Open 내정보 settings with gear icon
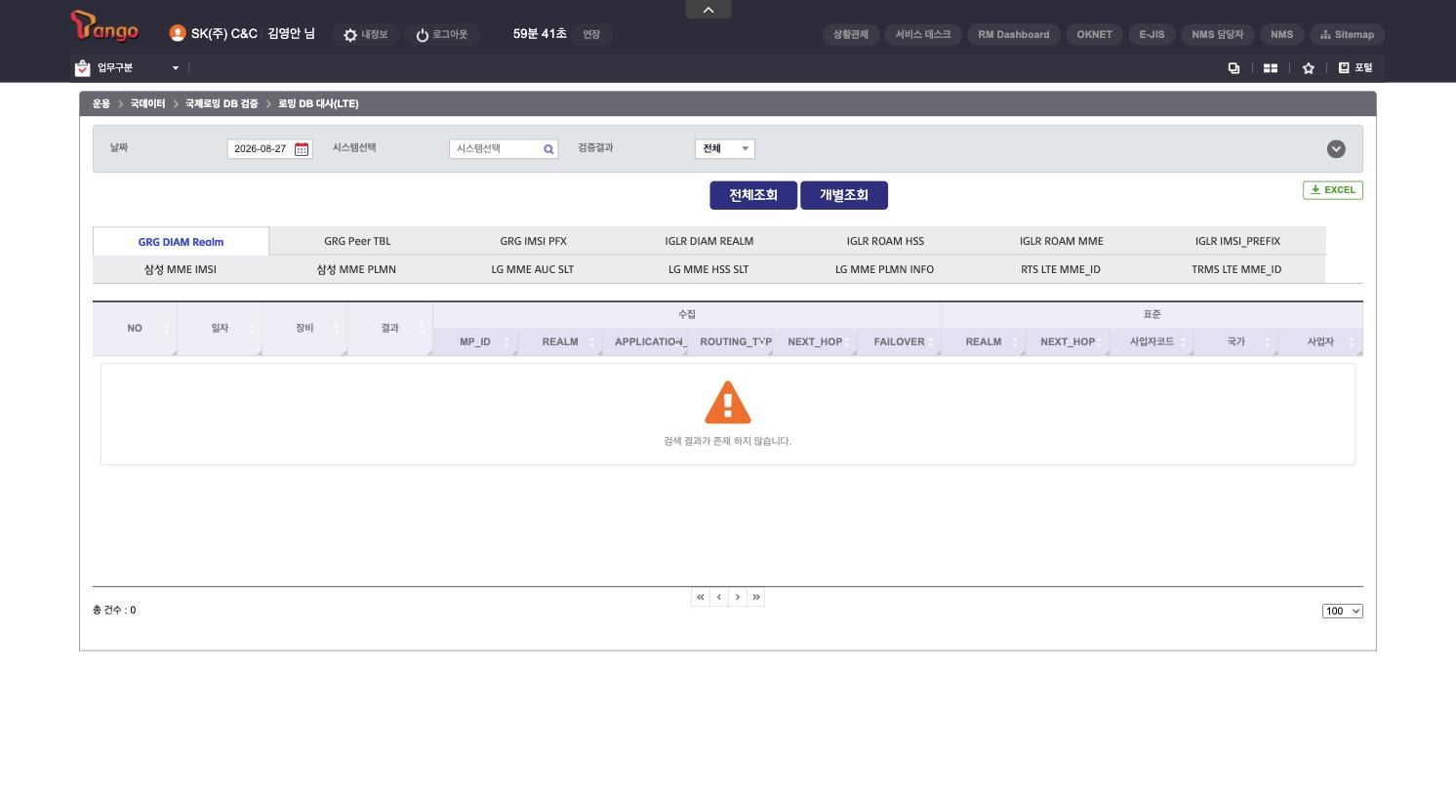 365,35
